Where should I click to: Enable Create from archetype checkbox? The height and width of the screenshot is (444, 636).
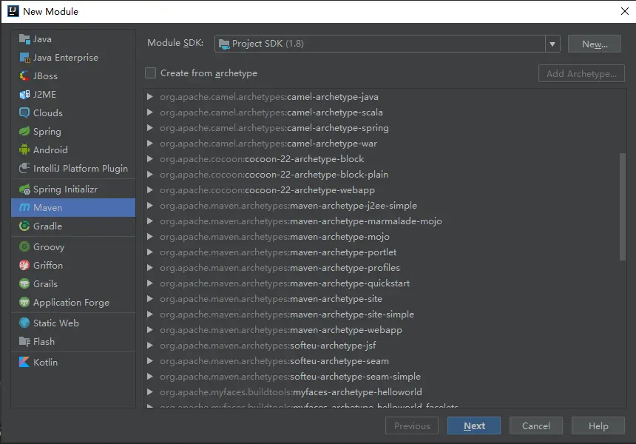151,73
